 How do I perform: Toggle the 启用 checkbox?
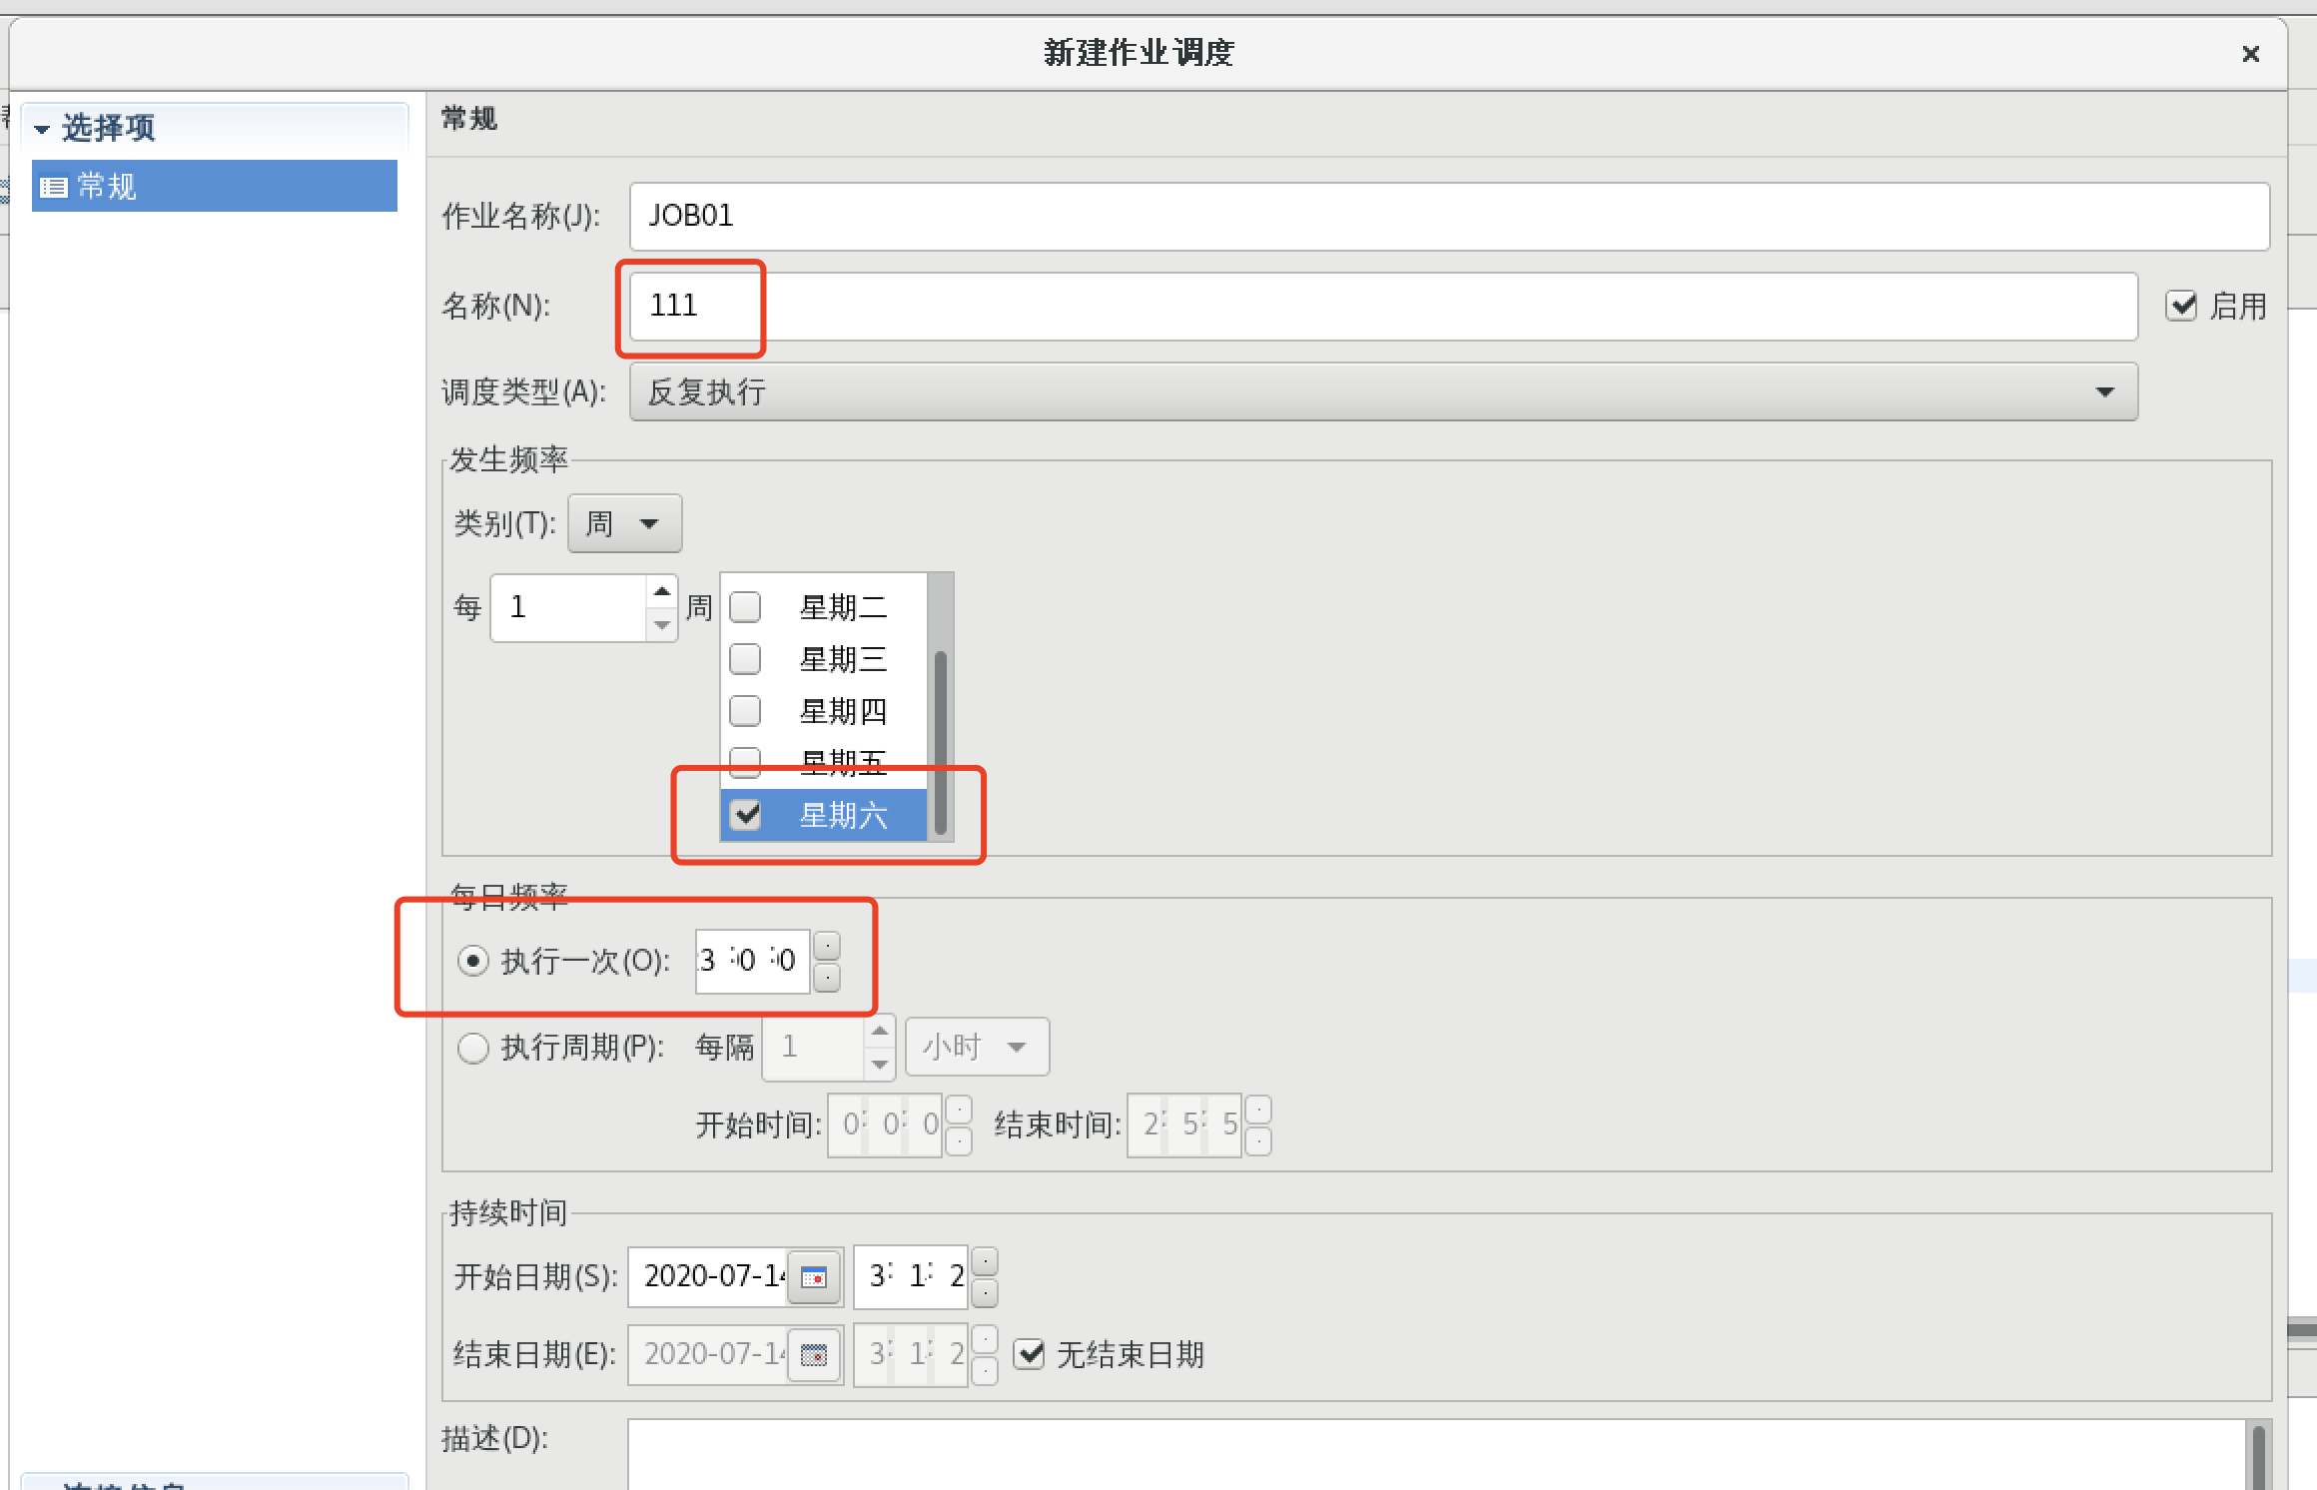(2181, 306)
